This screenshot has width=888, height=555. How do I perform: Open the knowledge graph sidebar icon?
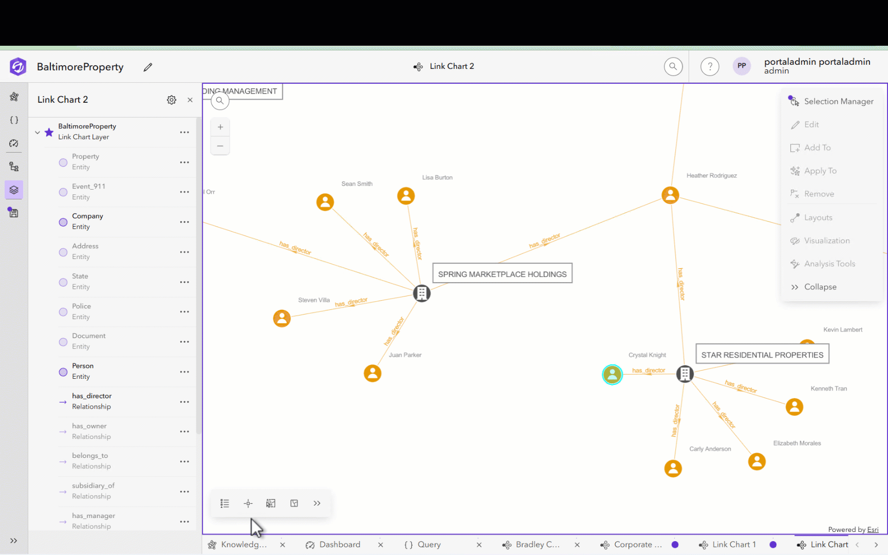(x=14, y=97)
